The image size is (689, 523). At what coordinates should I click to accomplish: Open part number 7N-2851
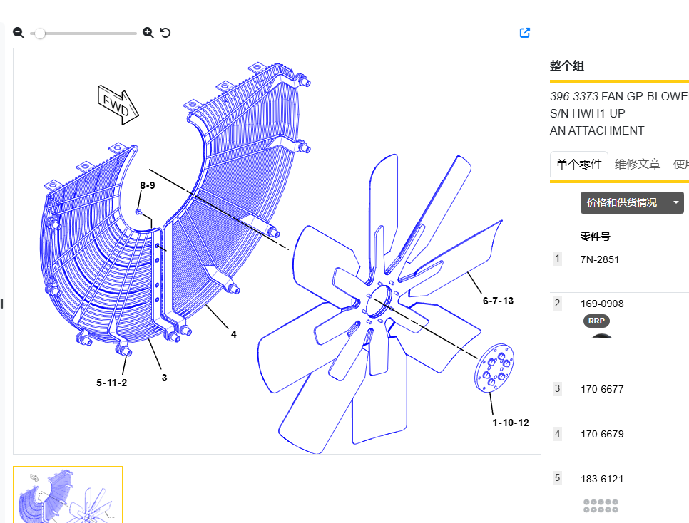(600, 259)
